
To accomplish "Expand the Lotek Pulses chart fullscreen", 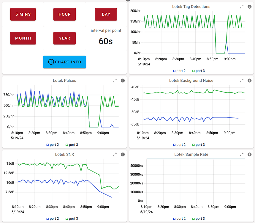I will (115, 81).
